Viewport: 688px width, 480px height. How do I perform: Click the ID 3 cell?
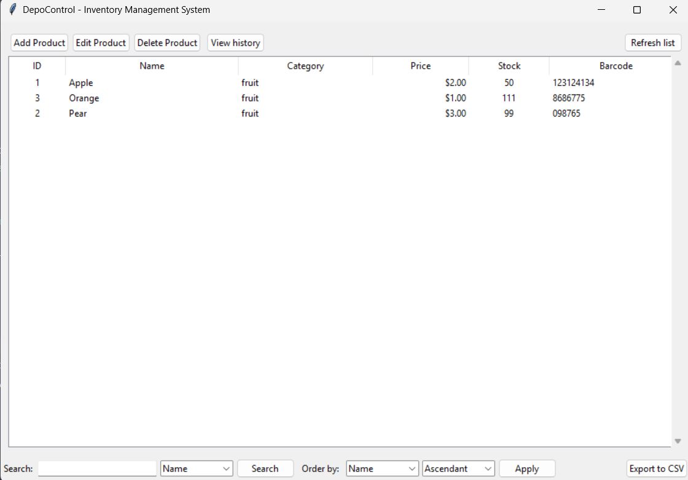click(37, 98)
